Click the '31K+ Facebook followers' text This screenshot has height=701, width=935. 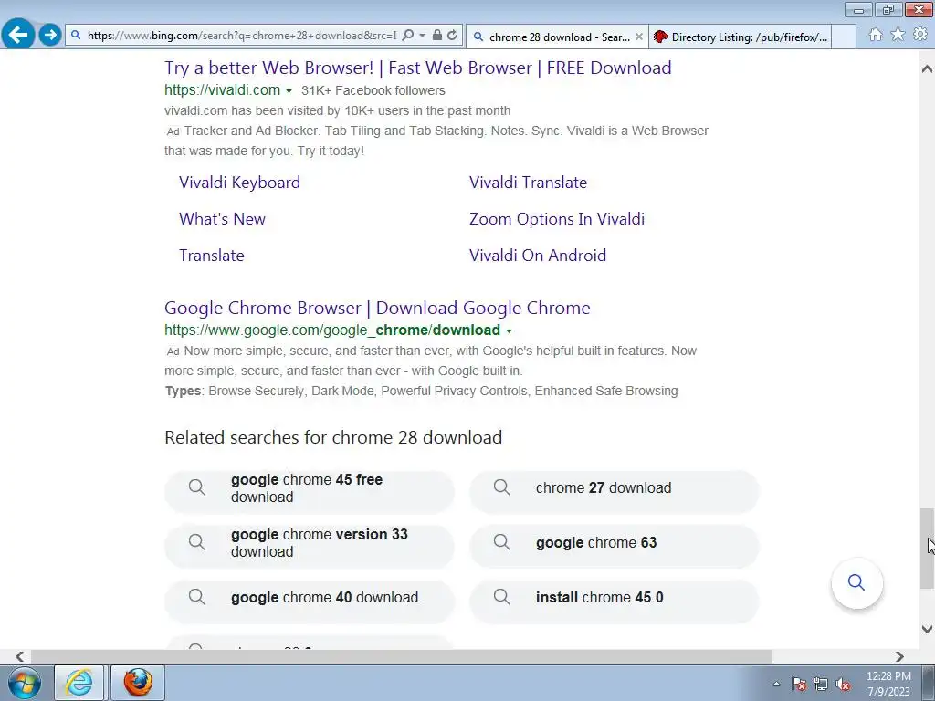click(373, 90)
